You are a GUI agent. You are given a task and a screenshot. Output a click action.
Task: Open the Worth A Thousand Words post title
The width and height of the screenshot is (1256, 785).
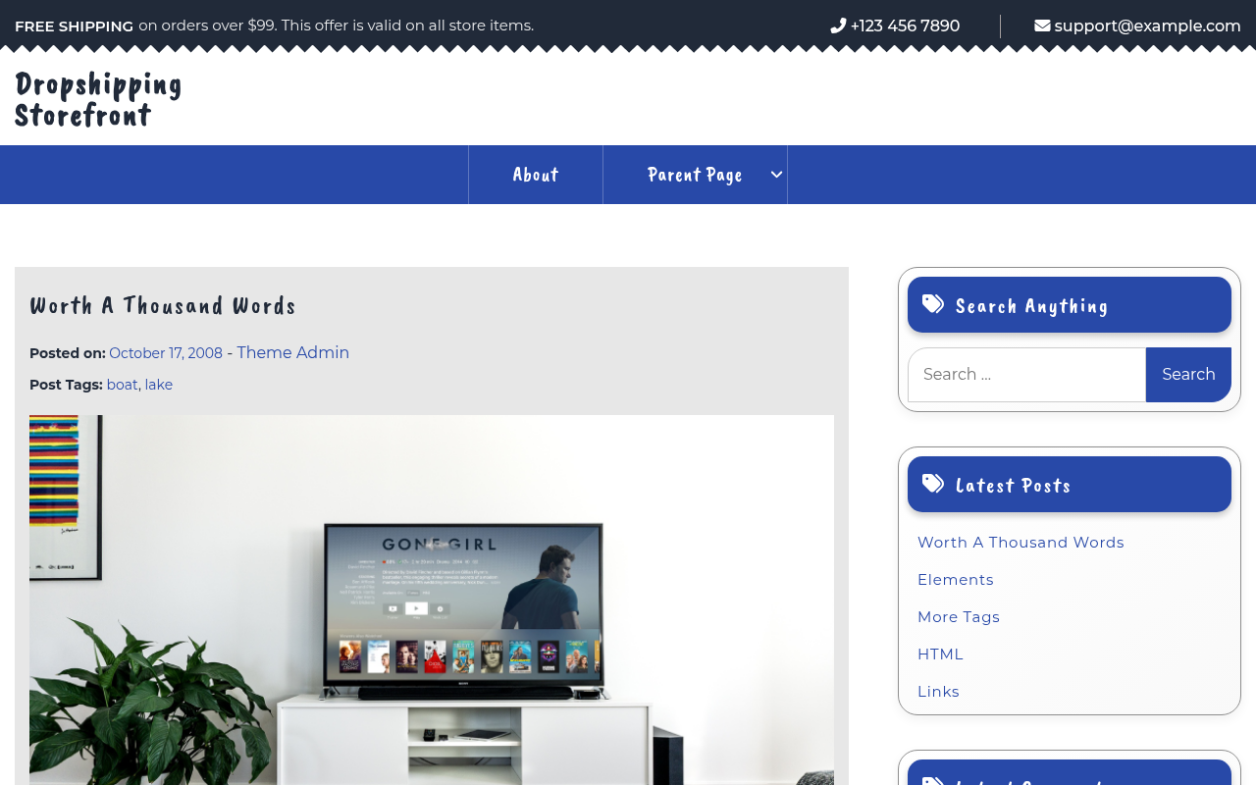click(x=163, y=305)
